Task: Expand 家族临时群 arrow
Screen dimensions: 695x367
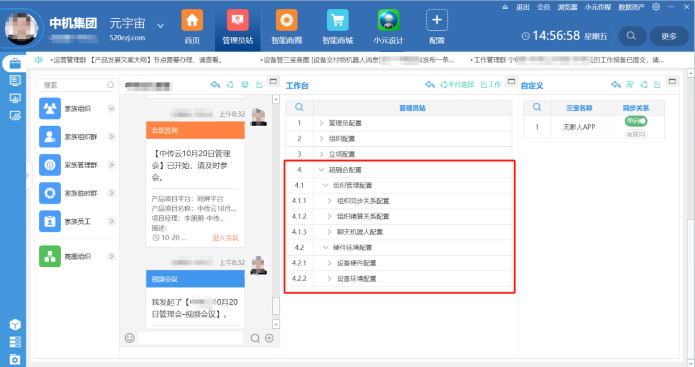Action: pos(111,193)
